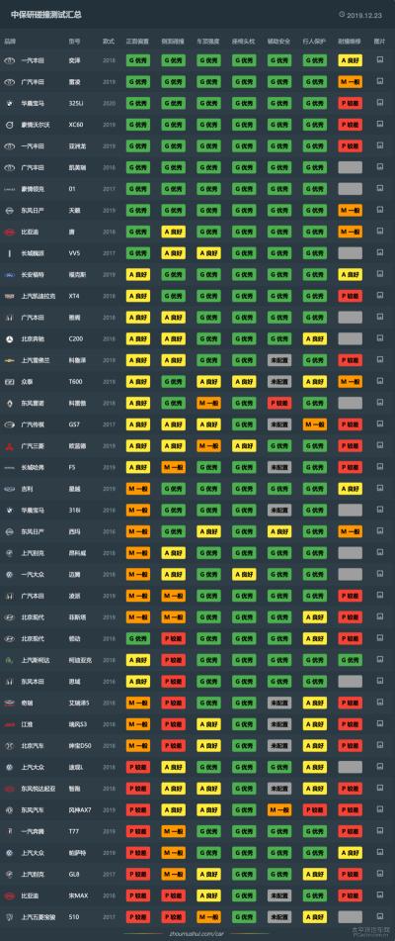Click the 型号 column header

tap(75, 42)
